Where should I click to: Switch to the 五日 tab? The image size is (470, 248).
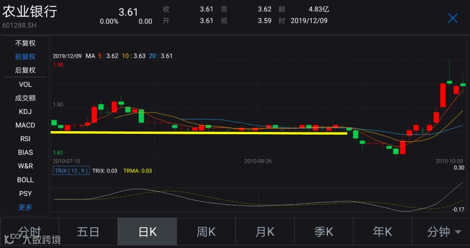[88, 232]
